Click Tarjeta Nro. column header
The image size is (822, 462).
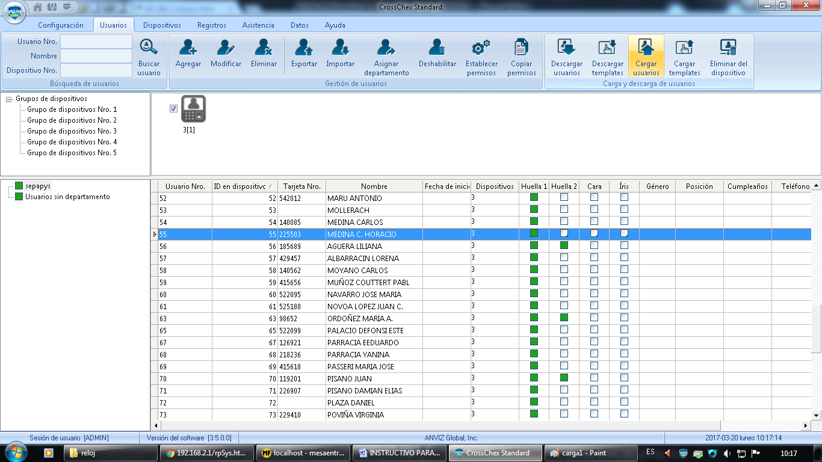coord(301,186)
